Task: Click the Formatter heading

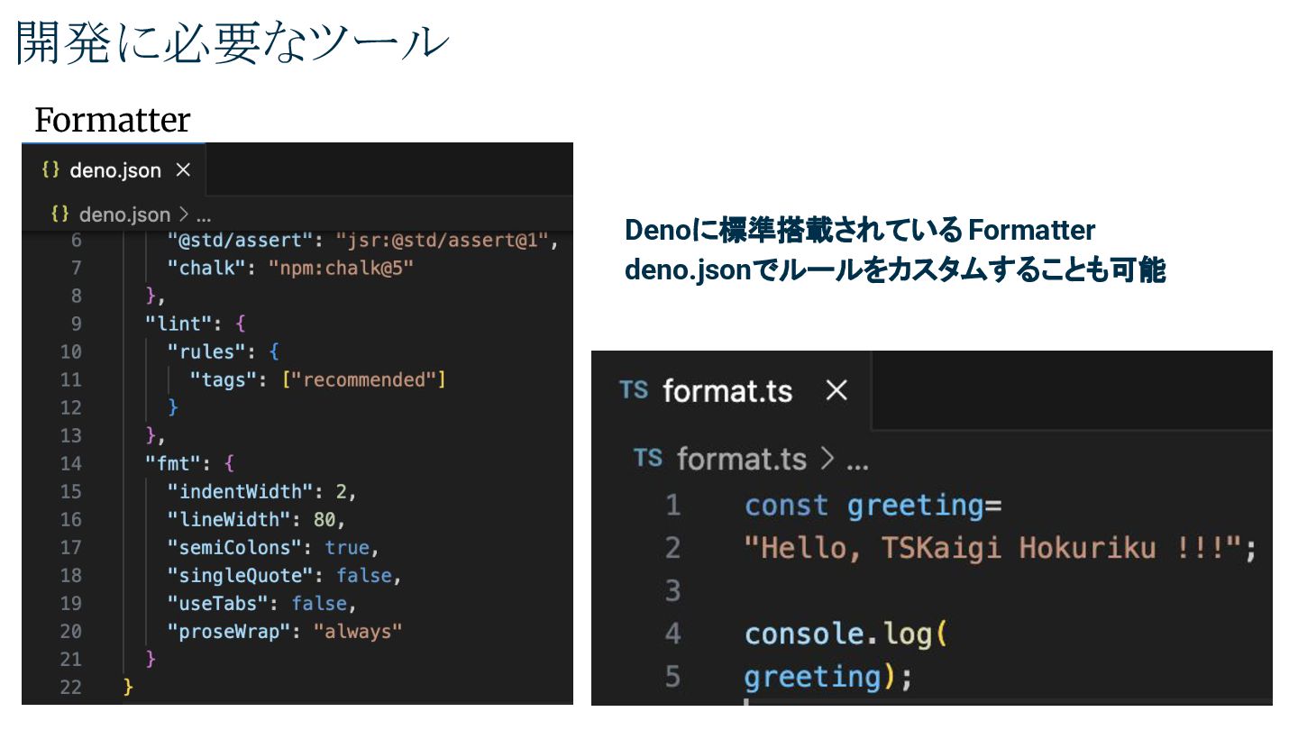Action: 113,119
